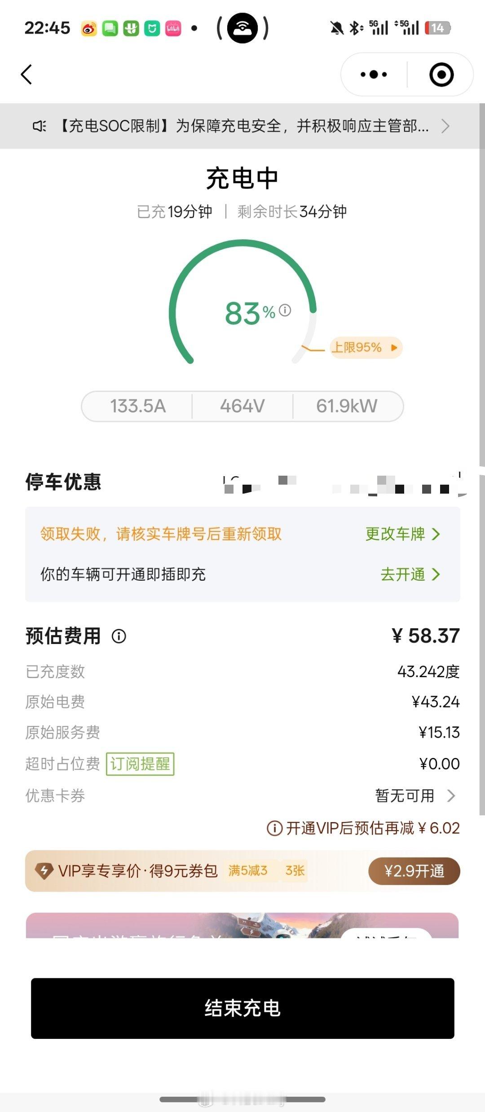Tap the back arrow icon
Viewport: 485px width, 1112px height.
[x=26, y=74]
